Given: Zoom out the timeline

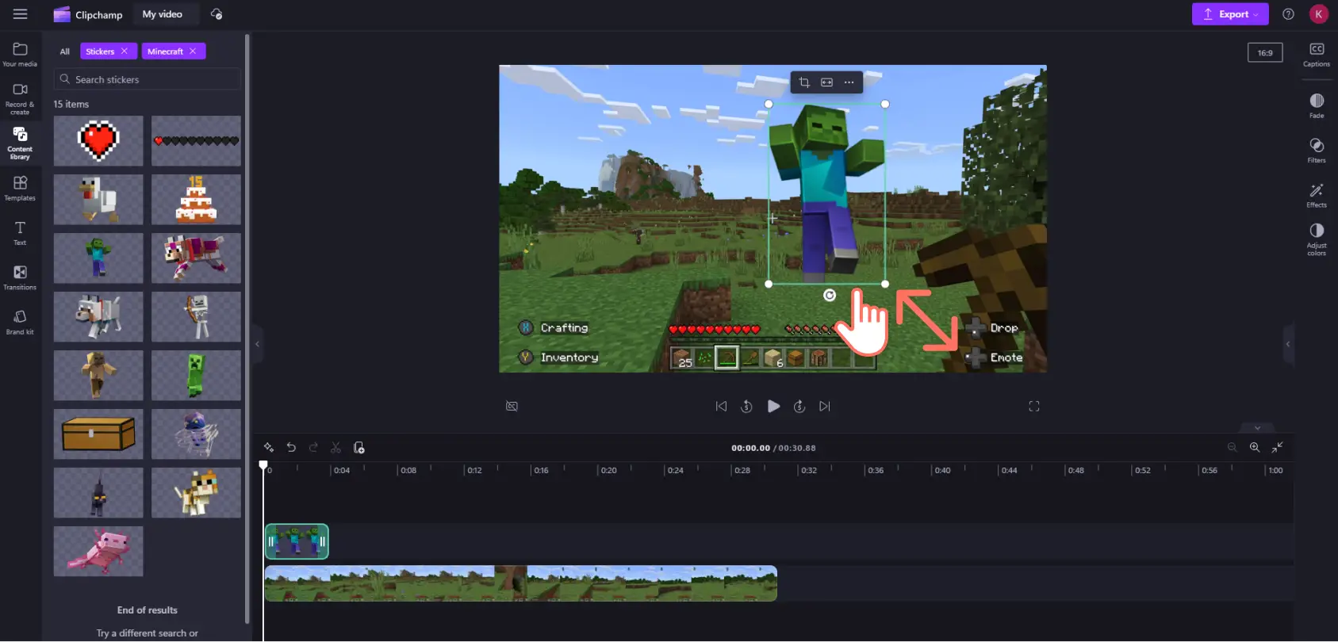Looking at the screenshot, I should coord(1232,447).
